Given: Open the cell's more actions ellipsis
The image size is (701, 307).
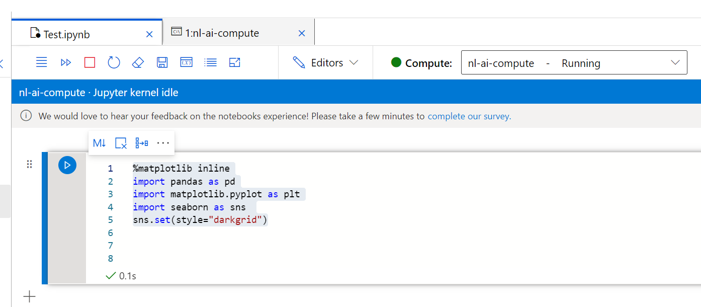Looking at the screenshot, I should tap(163, 143).
